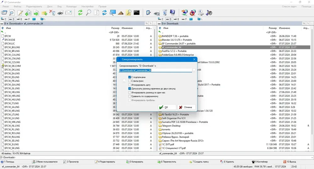Select drive F in the right panel
The width and height of the screenshot is (314, 169).
(184, 19)
